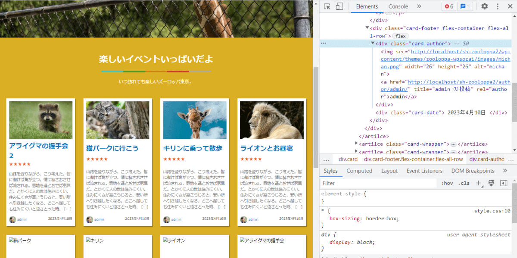Click the author avatar on giraffe card
The width and height of the screenshot is (517, 258).
click(x=166, y=219)
